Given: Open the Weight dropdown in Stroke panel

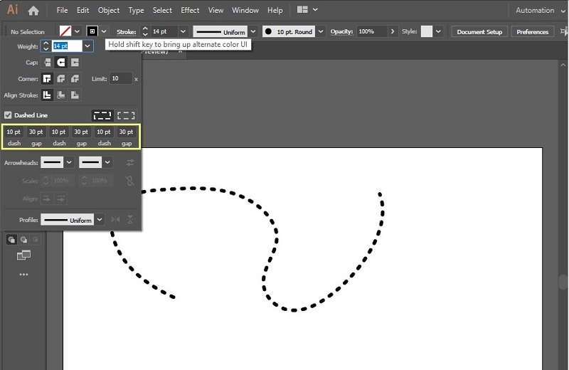Looking at the screenshot, I should [x=87, y=46].
